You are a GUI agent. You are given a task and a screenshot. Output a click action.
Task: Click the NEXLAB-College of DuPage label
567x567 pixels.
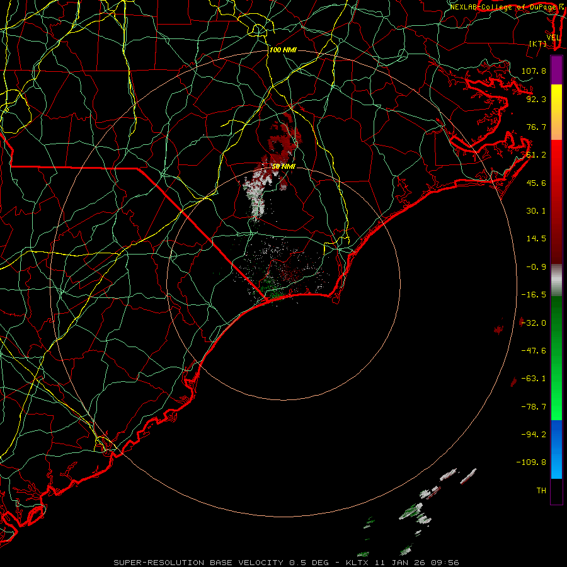coord(504,7)
